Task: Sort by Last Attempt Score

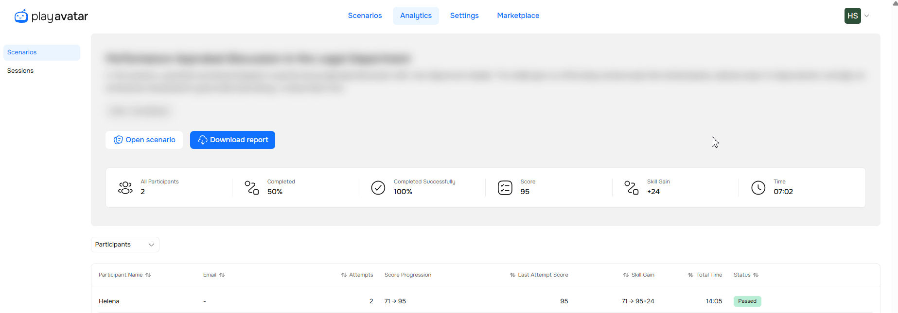Action: point(512,275)
